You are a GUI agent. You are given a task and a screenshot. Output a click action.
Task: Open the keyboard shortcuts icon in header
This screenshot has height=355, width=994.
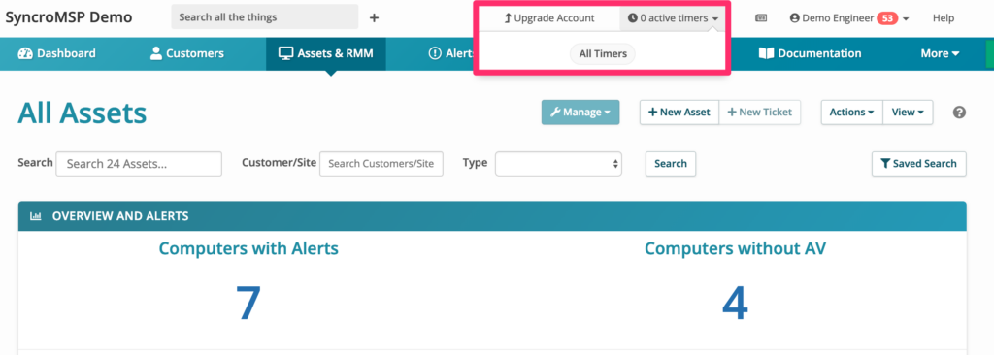761,18
